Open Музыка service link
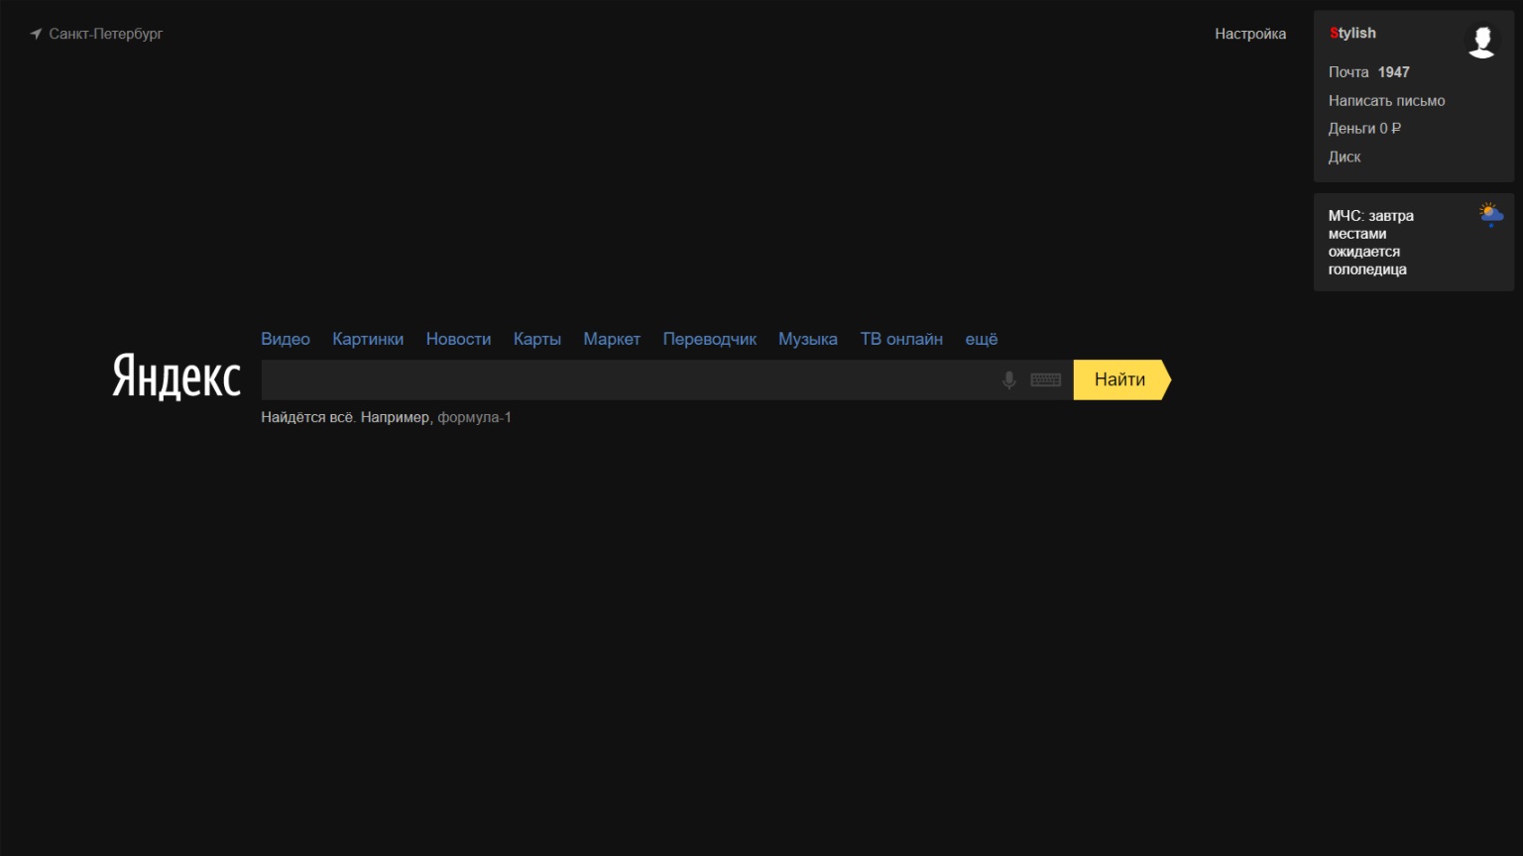Image resolution: width=1523 pixels, height=856 pixels. coord(808,339)
